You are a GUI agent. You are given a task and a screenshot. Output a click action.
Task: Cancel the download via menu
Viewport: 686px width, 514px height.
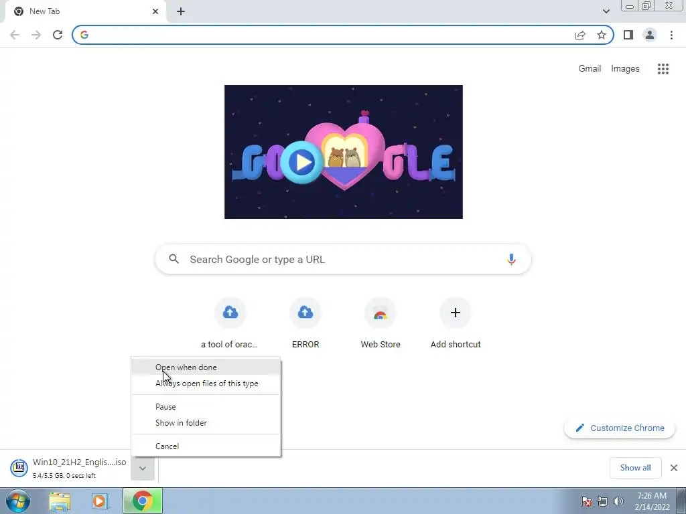(x=206, y=446)
